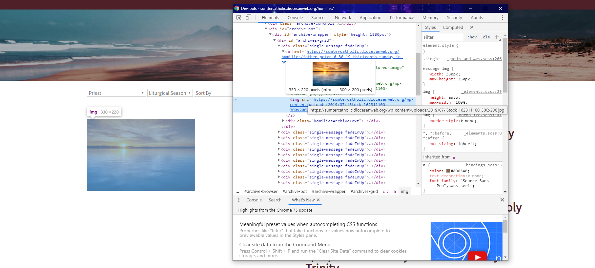Viewport: 595px width, 268px height.
Task: Click the #8D6346 color swatch
Action: (448, 171)
